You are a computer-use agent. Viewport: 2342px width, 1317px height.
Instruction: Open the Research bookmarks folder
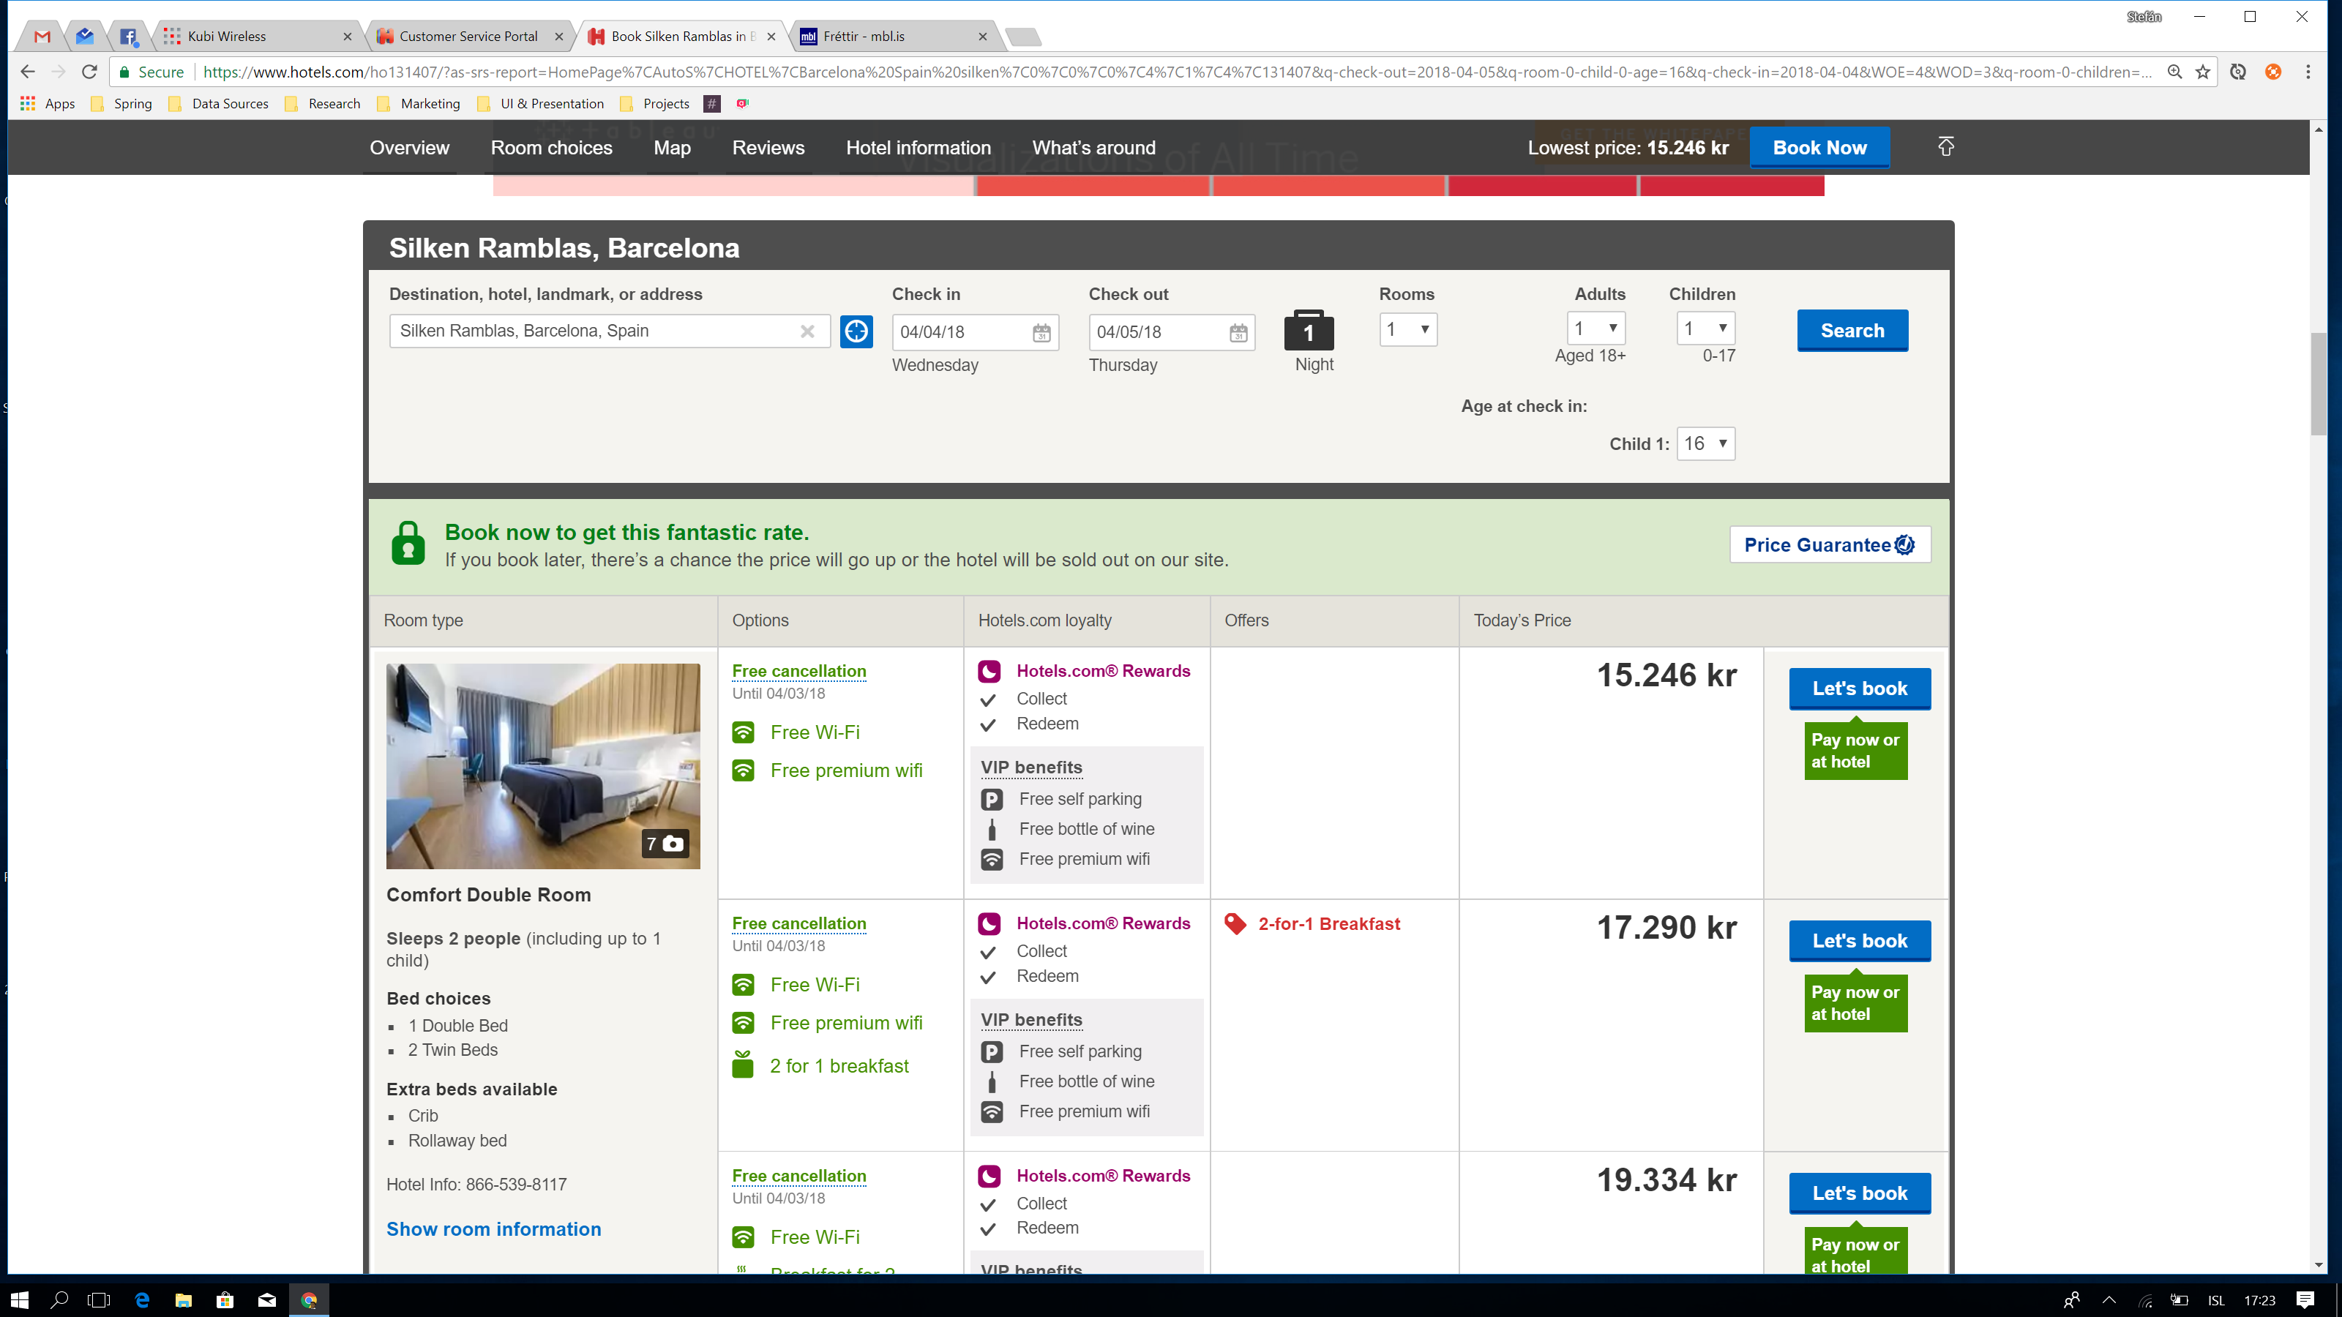[x=323, y=104]
